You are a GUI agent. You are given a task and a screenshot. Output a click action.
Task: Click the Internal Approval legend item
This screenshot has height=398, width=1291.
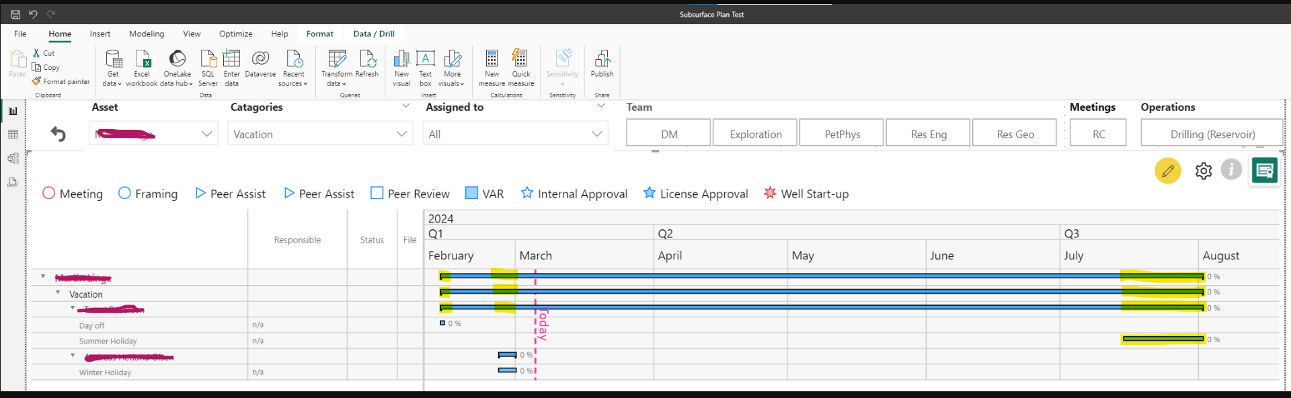coord(574,194)
